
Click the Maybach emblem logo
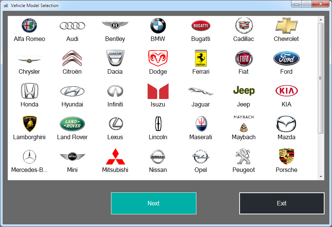[x=244, y=124]
